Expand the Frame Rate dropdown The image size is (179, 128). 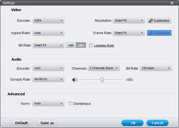click(129, 33)
